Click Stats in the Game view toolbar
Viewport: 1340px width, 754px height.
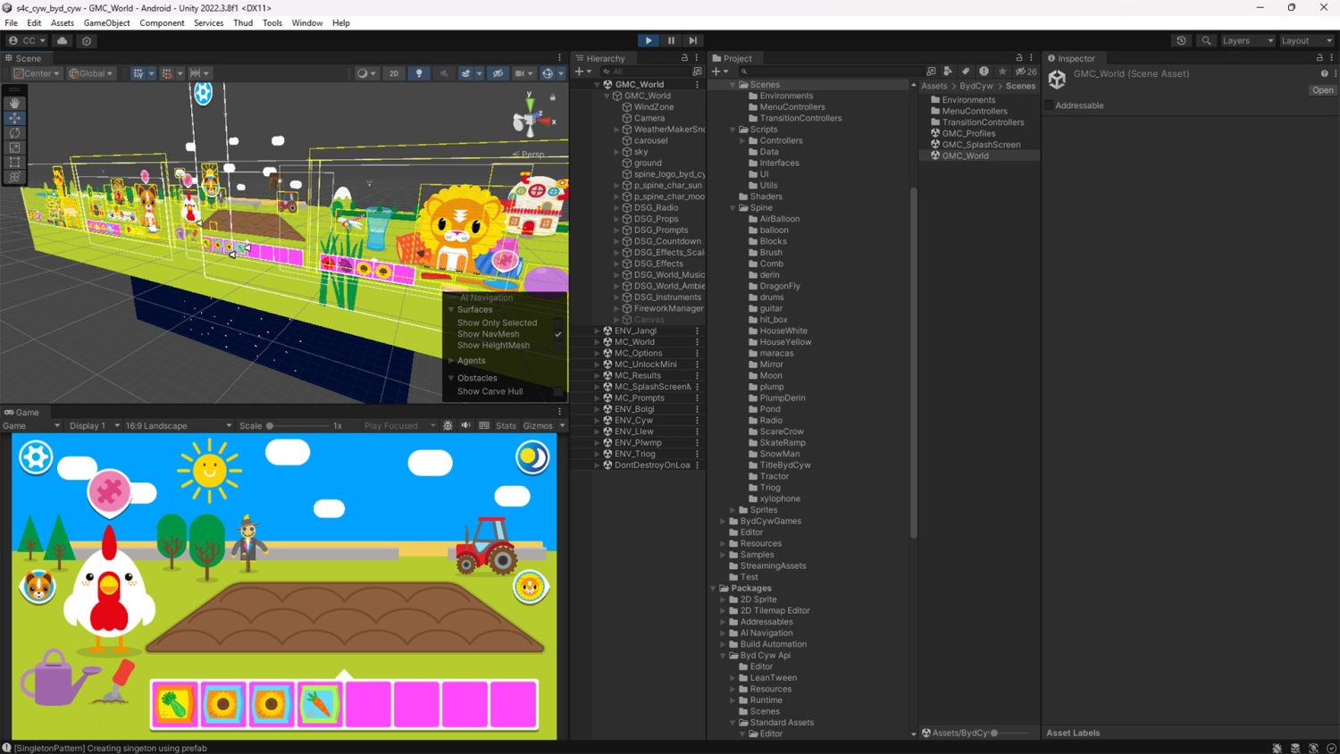point(506,425)
